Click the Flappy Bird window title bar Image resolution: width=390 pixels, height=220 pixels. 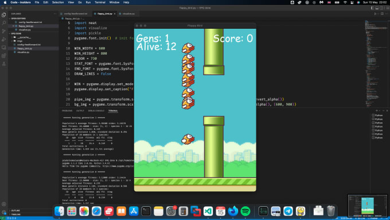(195, 25)
